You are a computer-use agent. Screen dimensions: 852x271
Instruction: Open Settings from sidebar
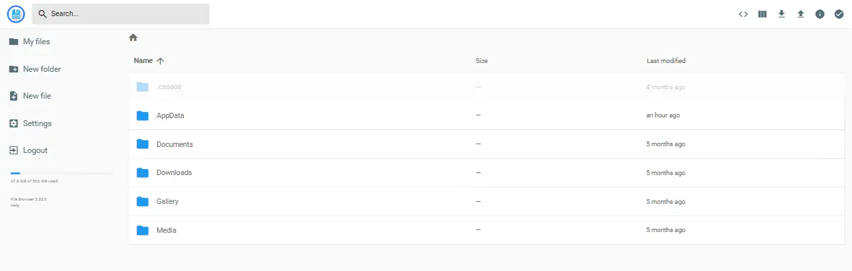(x=37, y=123)
